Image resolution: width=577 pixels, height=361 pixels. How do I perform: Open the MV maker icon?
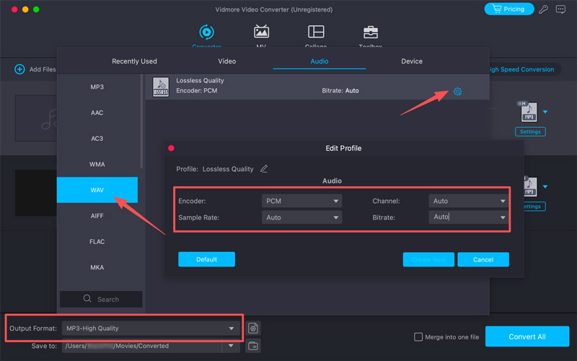261,32
